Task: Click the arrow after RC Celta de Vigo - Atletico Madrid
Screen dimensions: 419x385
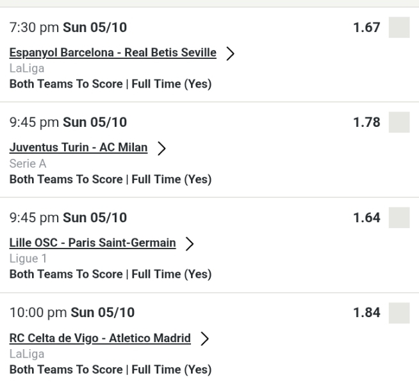Action: [x=204, y=338]
